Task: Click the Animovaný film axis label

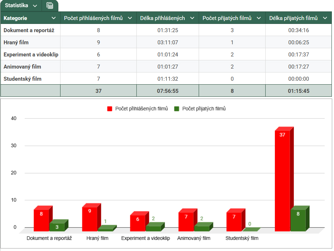Action: [194, 238]
